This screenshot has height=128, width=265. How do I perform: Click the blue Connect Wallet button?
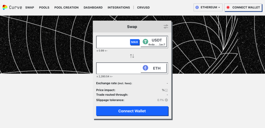[132, 111]
